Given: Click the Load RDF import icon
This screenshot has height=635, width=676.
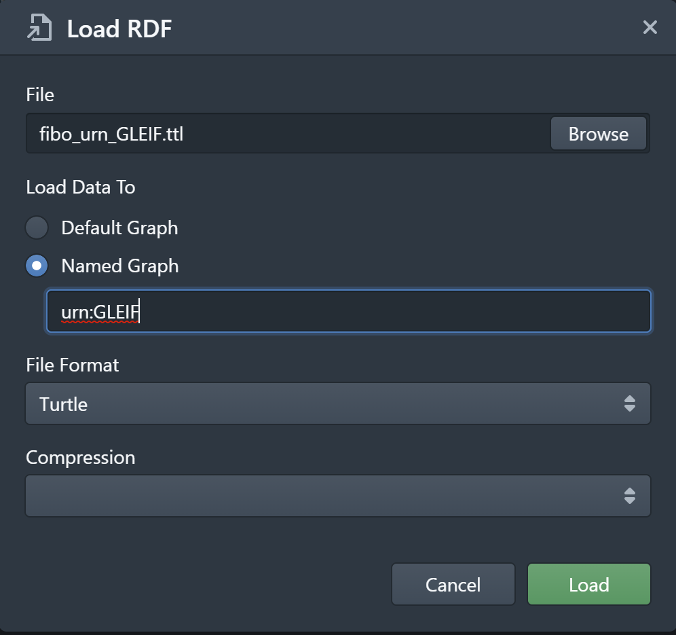Looking at the screenshot, I should pyautogui.click(x=39, y=28).
